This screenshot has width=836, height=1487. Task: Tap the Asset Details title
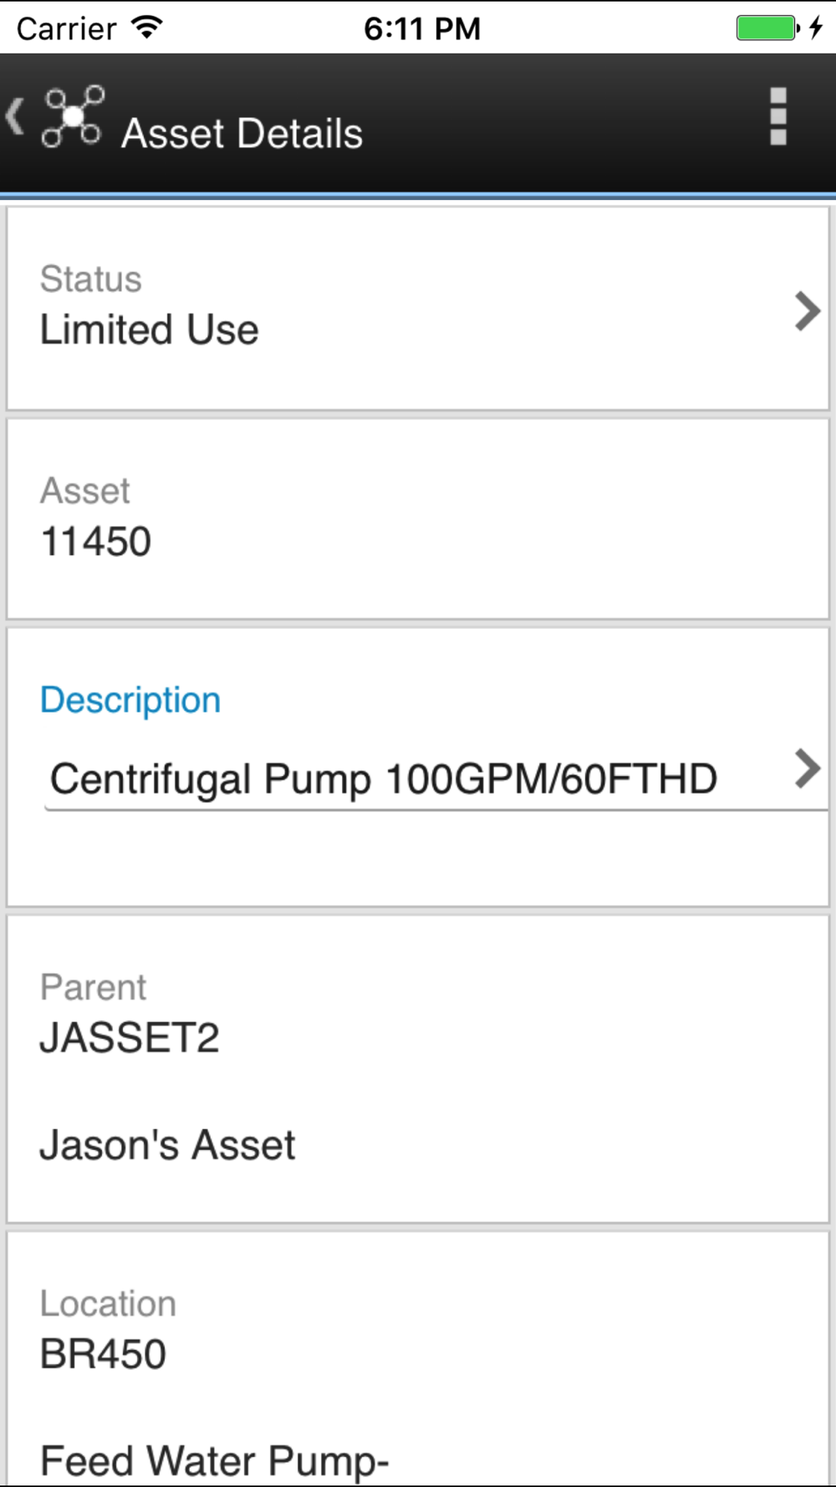point(242,134)
